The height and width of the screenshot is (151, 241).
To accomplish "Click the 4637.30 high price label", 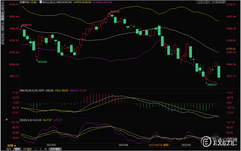I will coord(115,12).
